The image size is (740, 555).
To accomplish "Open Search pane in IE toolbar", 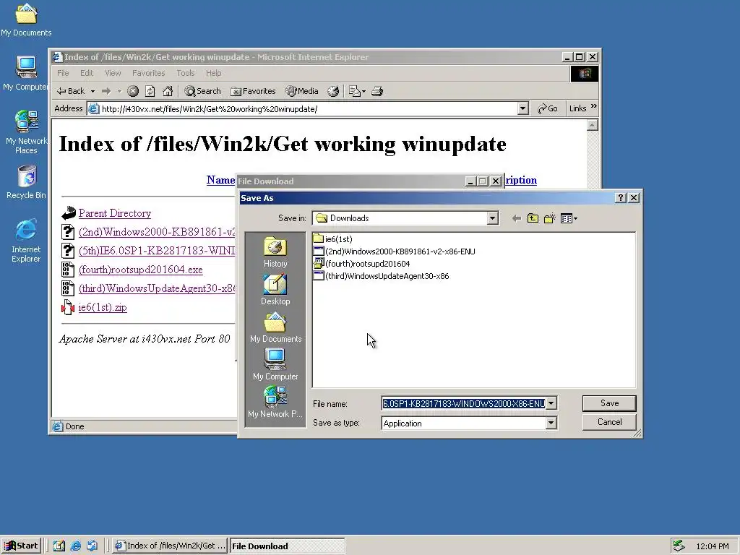I will coord(202,91).
